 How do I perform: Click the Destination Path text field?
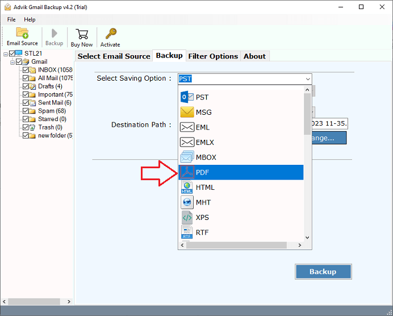click(329, 123)
